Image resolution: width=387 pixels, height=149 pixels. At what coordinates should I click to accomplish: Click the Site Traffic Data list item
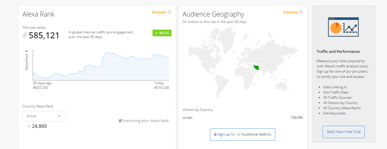[336, 92]
